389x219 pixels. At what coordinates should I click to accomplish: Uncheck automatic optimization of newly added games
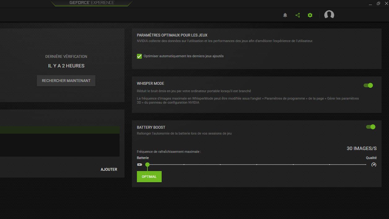click(139, 56)
